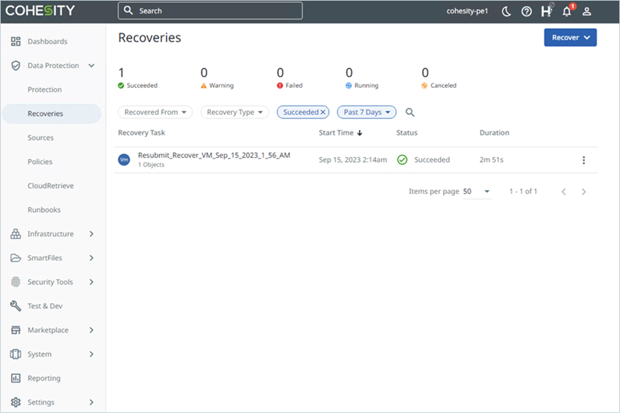Viewport: 620px width, 413px height.
Task: Collapse the Data Protection section chevron
Action: [x=92, y=65]
